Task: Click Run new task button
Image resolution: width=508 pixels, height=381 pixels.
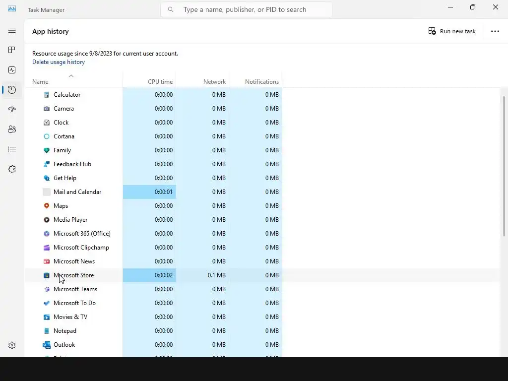Action: pyautogui.click(x=452, y=31)
